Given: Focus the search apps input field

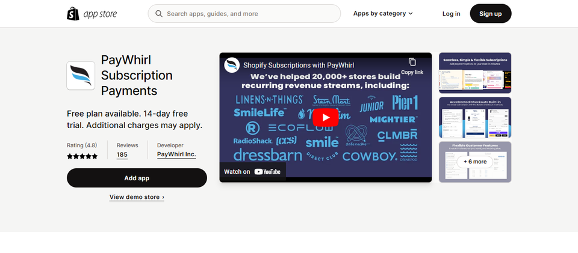Looking at the screenshot, I should [244, 14].
